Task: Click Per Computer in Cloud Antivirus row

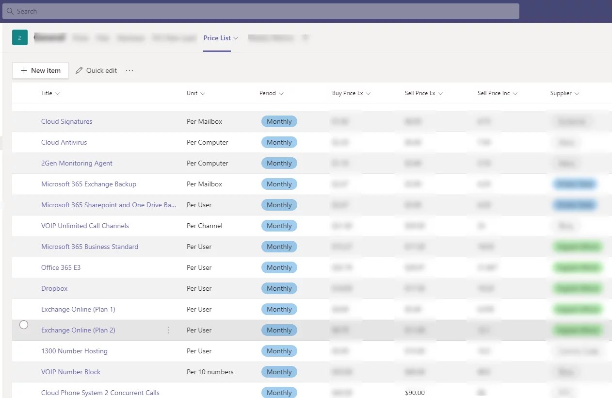Action: pyautogui.click(x=207, y=142)
